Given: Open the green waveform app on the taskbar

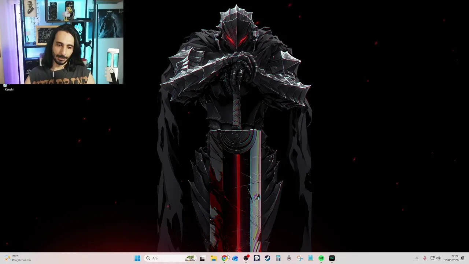Looking at the screenshot, I should tap(332, 258).
